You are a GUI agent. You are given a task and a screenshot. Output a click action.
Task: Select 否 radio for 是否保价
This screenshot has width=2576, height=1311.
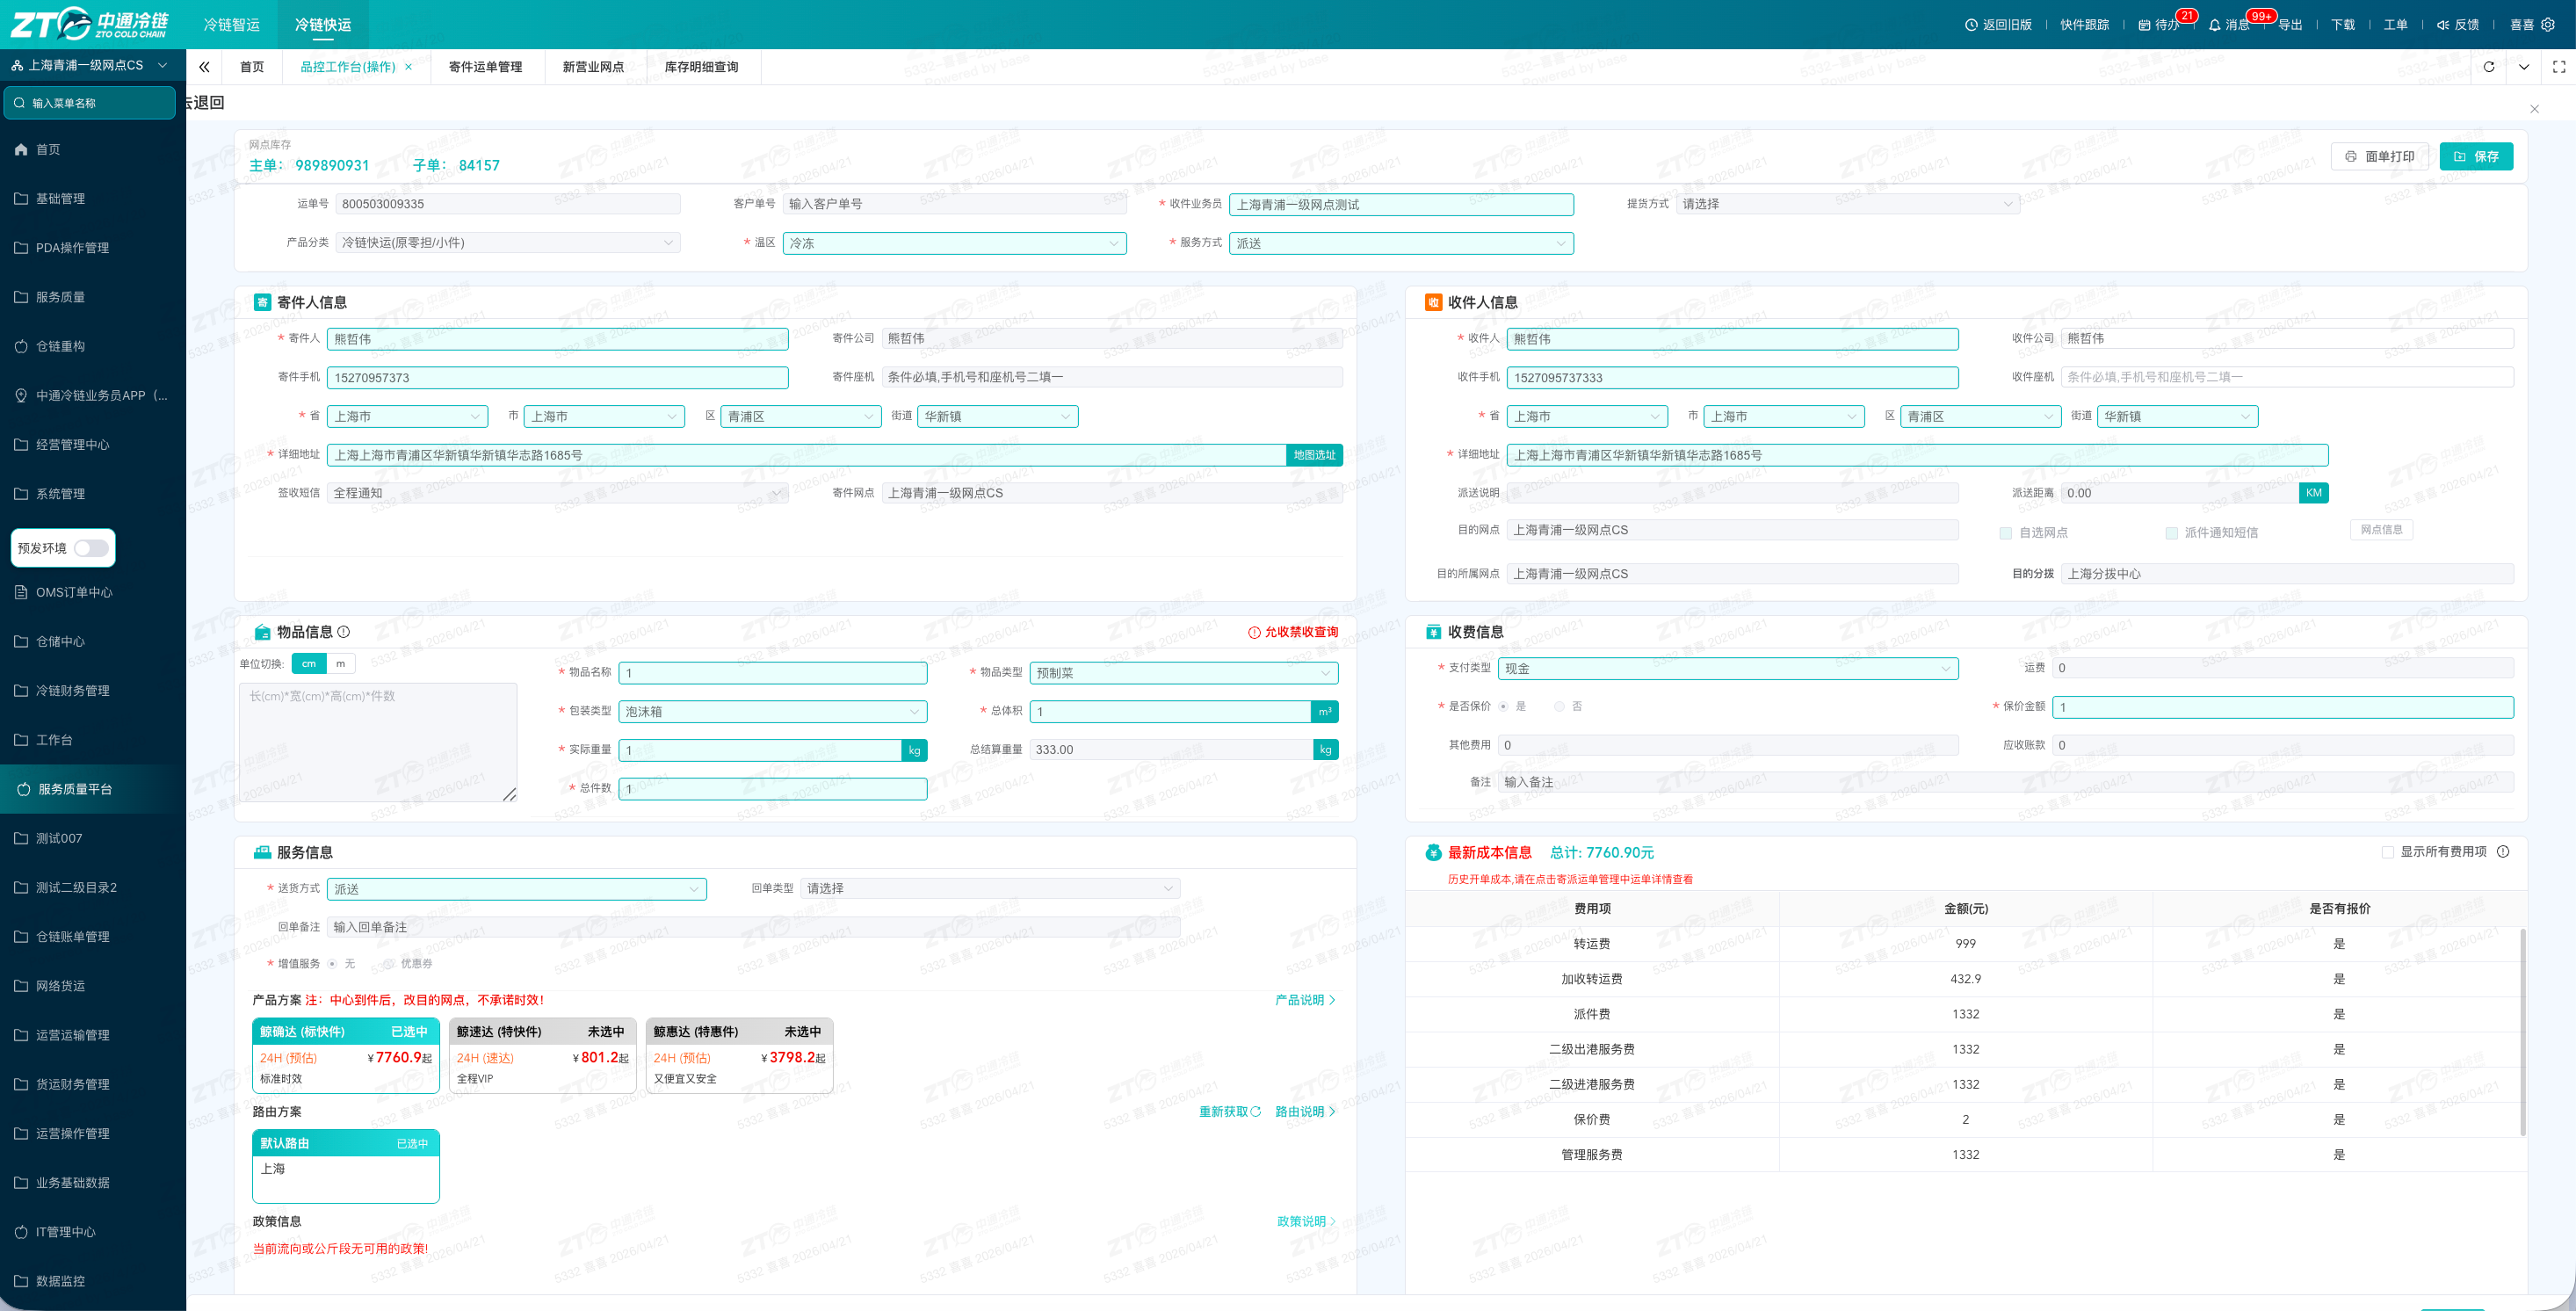(x=1559, y=706)
